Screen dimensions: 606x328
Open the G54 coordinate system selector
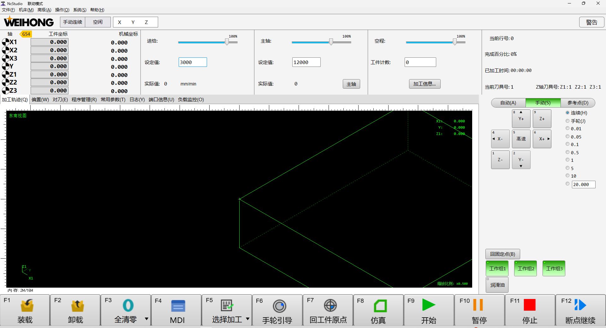(x=26, y=34)
